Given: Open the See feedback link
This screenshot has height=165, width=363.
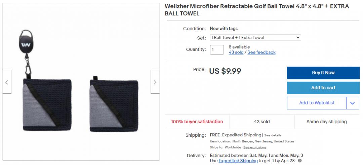Looking at the screenshot, I should coord(261,53).
